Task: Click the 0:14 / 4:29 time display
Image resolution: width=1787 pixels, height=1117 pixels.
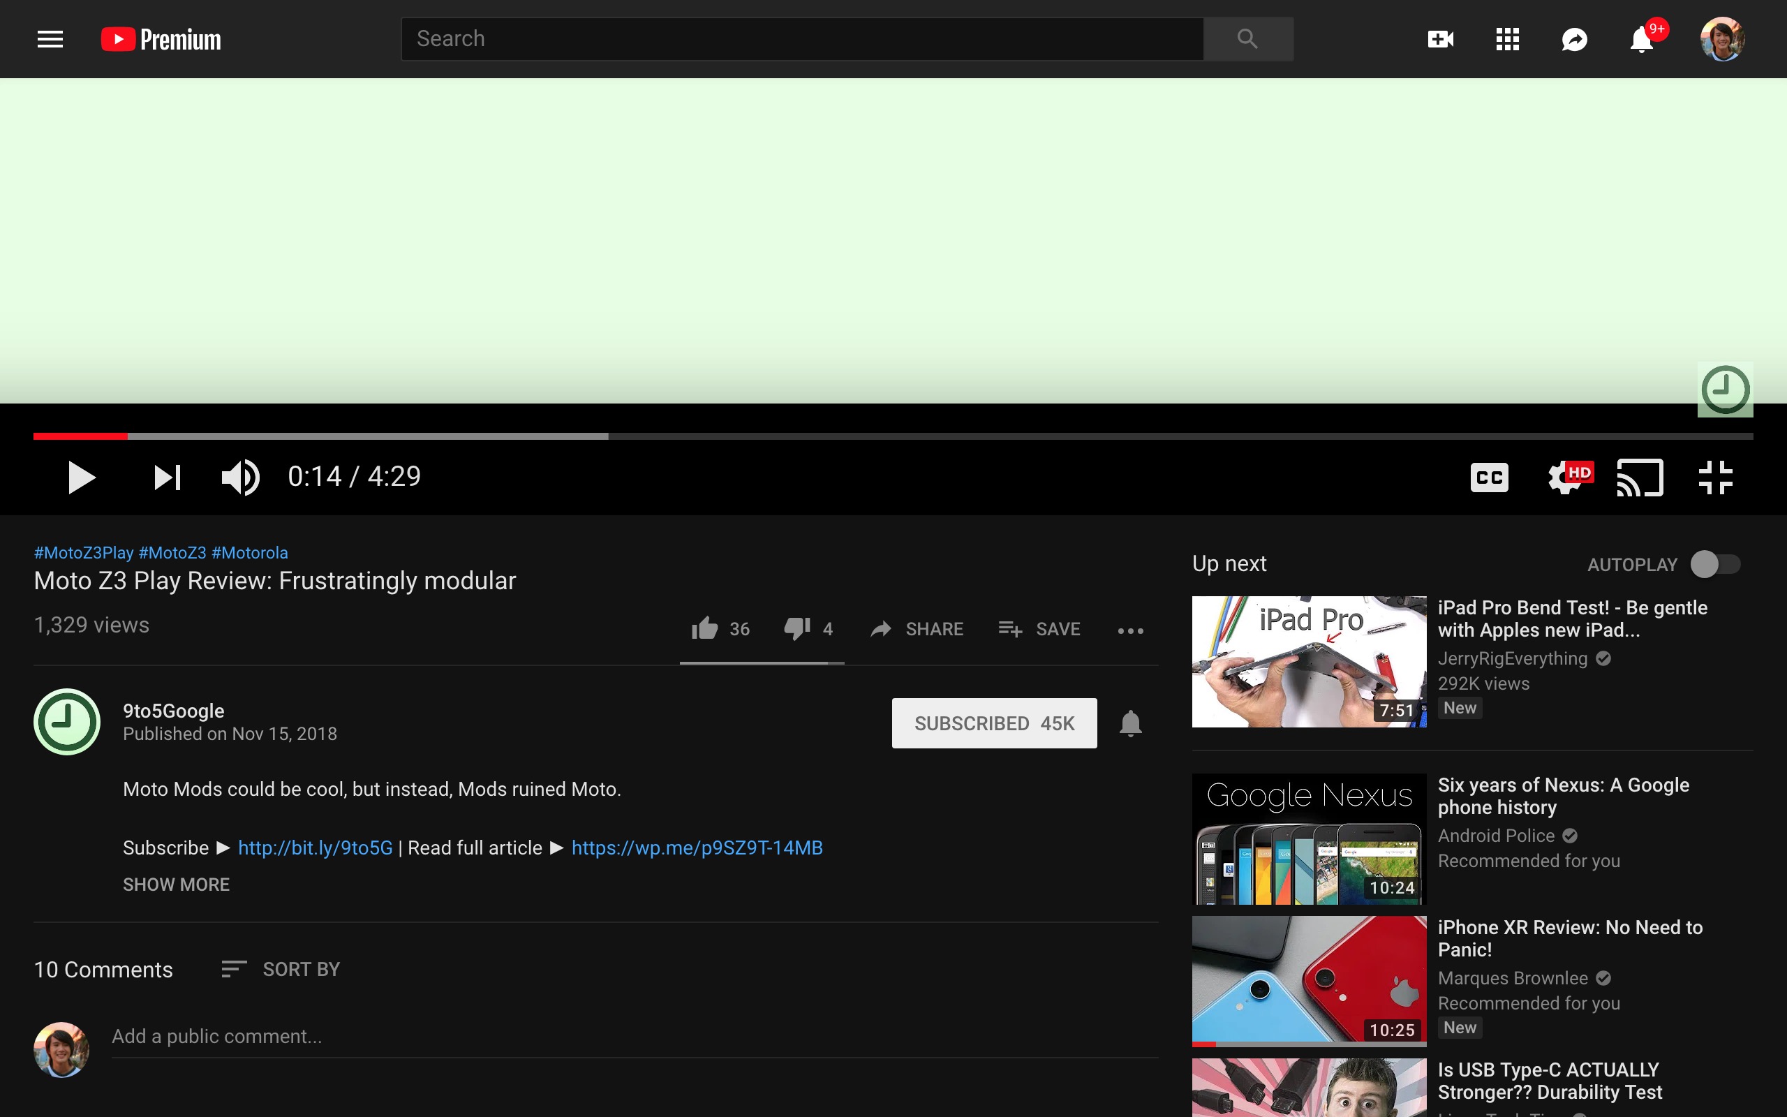Action: coord(355,477)
